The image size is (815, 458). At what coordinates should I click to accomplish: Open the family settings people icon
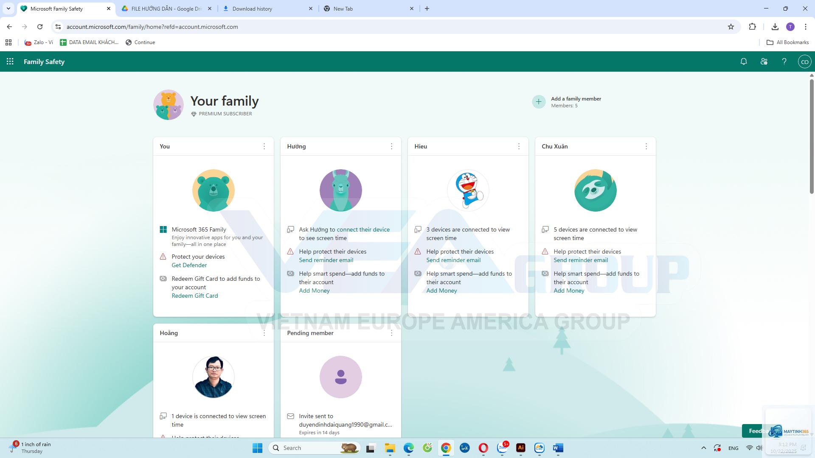(764, 61)
